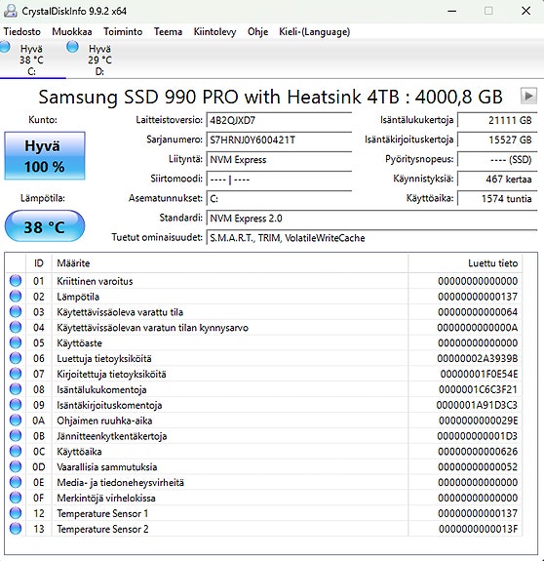This screenshot has height=561, width=544.
Task: Open the Tiedosto menu
Action: pos(22,31)
